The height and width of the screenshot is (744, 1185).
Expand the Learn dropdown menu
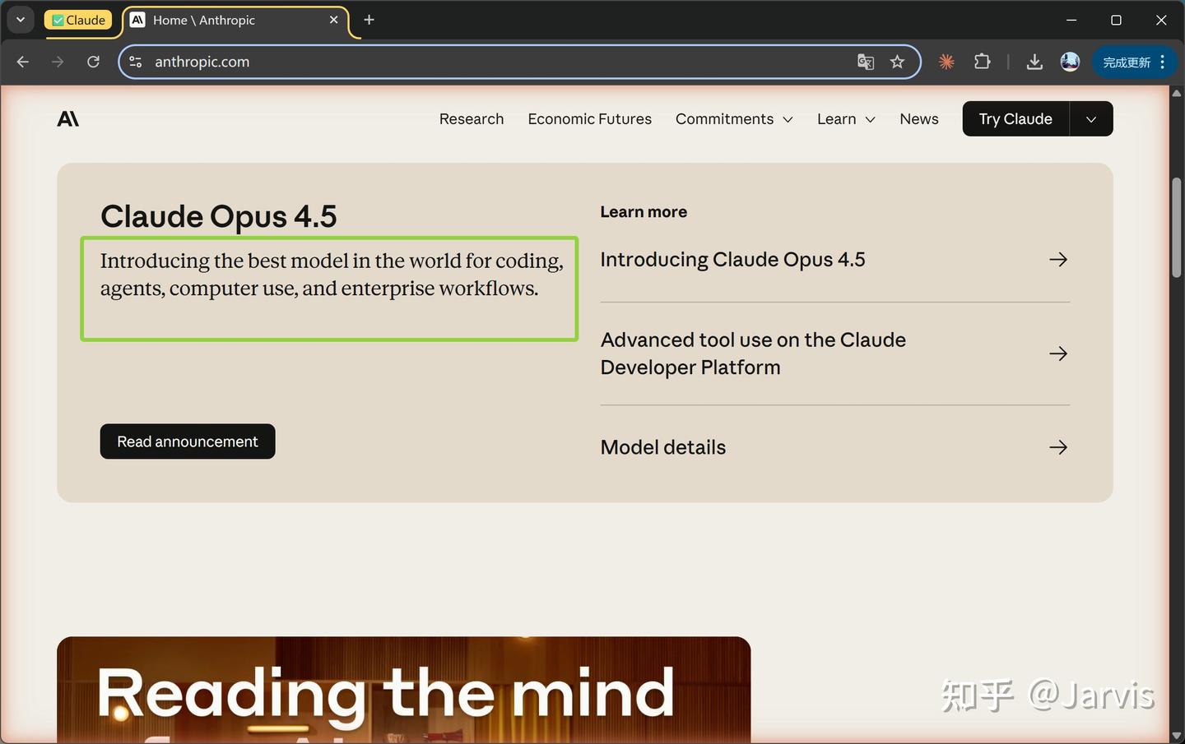pos(846,119)
